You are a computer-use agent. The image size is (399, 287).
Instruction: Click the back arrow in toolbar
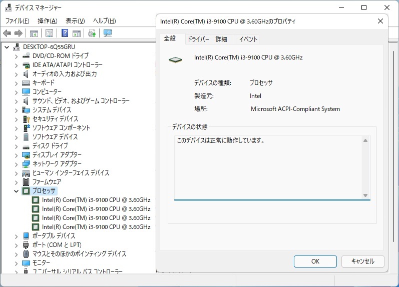(x=7, y=33)
